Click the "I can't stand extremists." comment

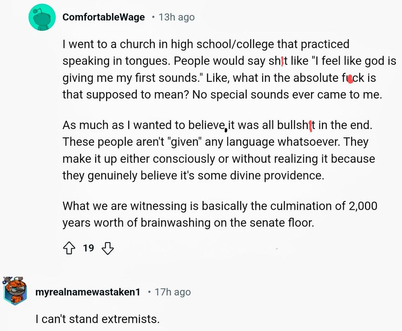(97, 318)
